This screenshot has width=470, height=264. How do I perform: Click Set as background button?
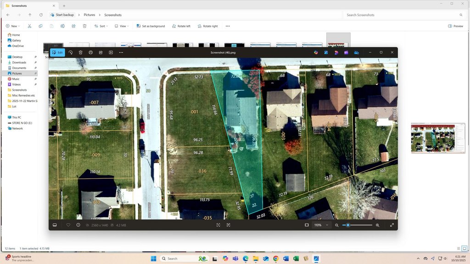[x=151, y=26]
